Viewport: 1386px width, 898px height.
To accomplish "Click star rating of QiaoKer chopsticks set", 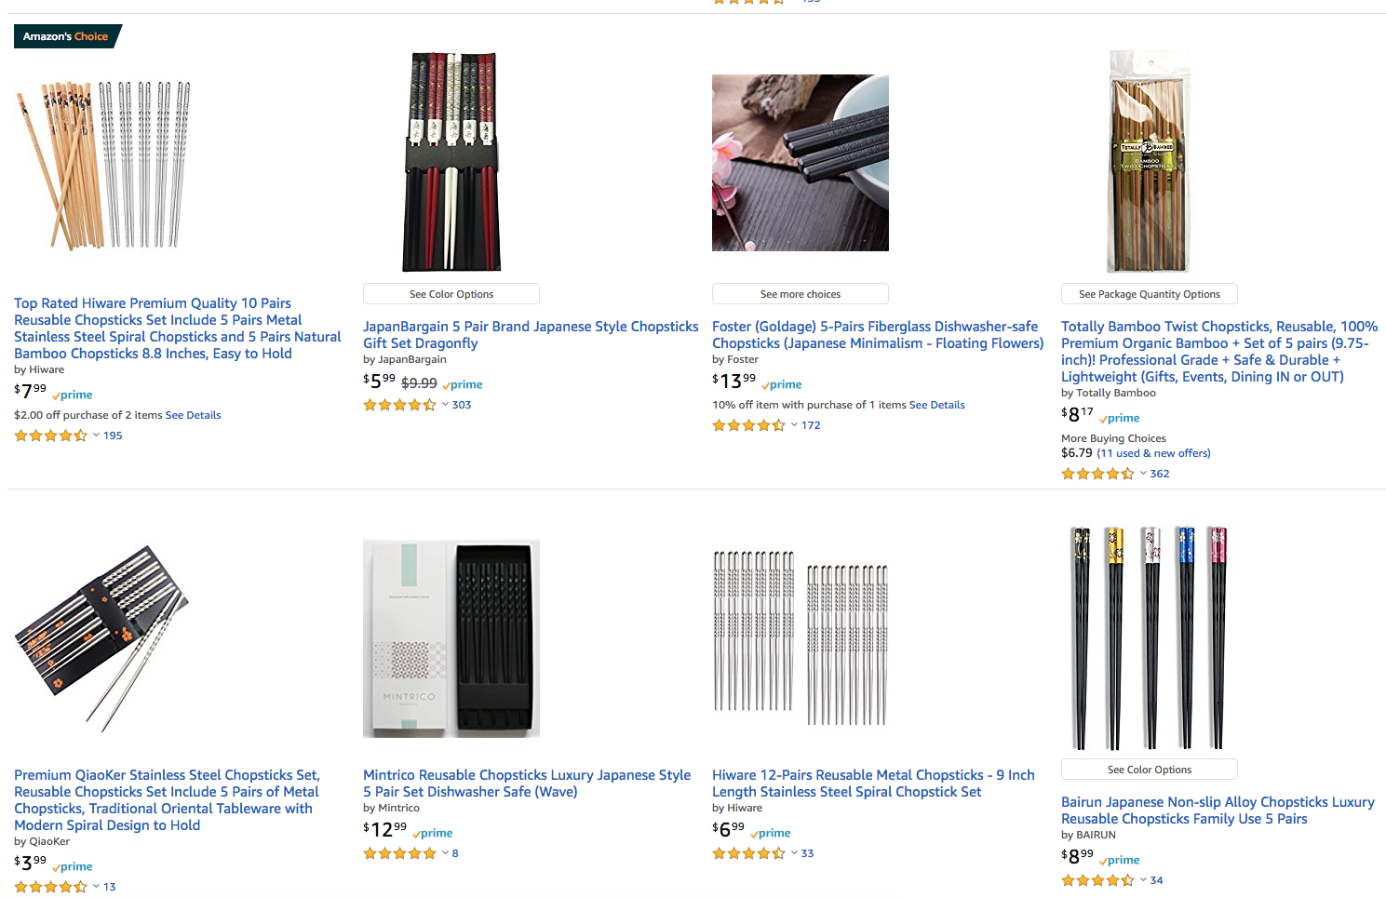I will click(50, 887).
